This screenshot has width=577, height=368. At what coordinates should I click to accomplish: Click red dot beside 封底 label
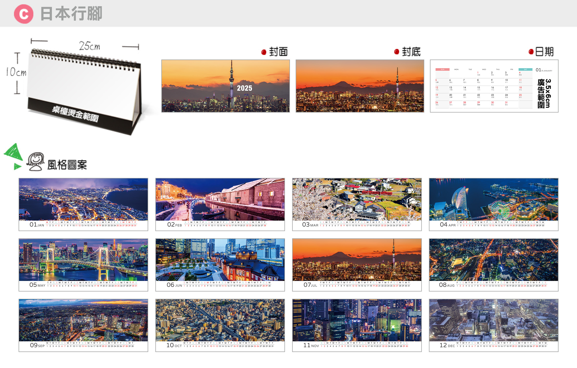pyautogui.click(x=397, y=52)
